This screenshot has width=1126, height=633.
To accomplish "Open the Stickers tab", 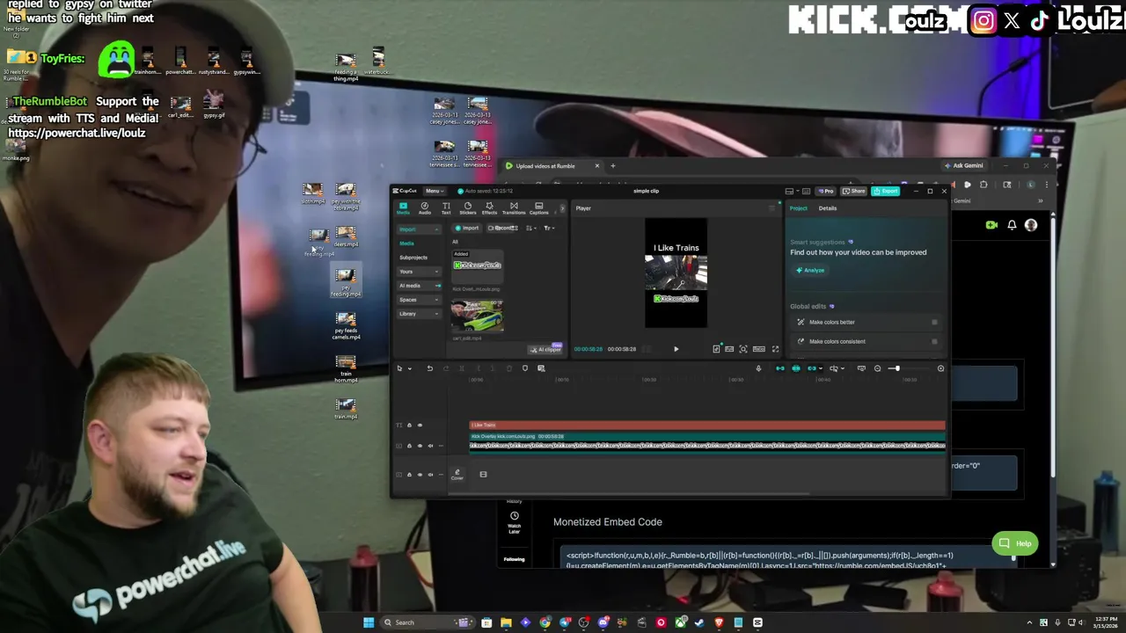I will click(468, 207).
